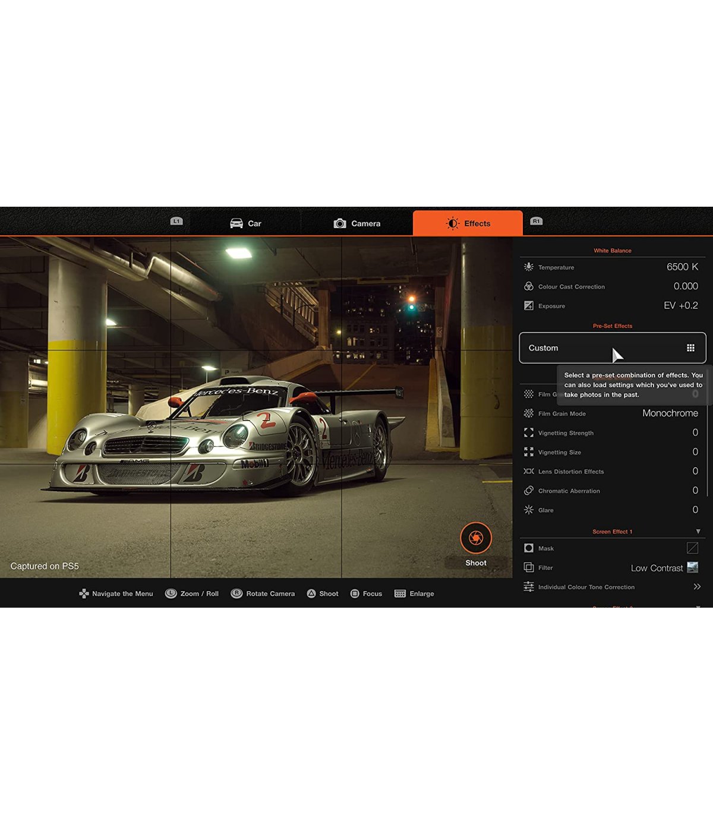Click the Individual Colour Tone Correction icon
This screenshot has width=713, height=815.
pos(528,587)
